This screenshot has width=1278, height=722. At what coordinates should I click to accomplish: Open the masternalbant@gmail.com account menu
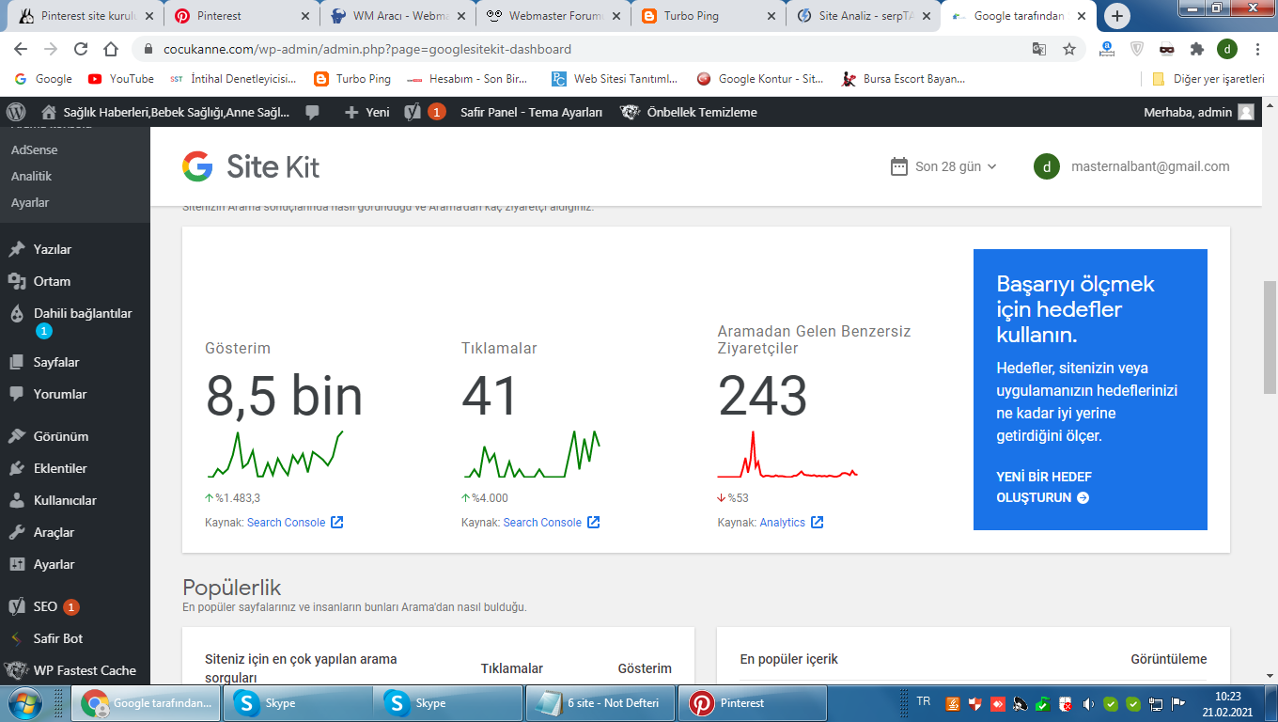[x=1131, y=166]
